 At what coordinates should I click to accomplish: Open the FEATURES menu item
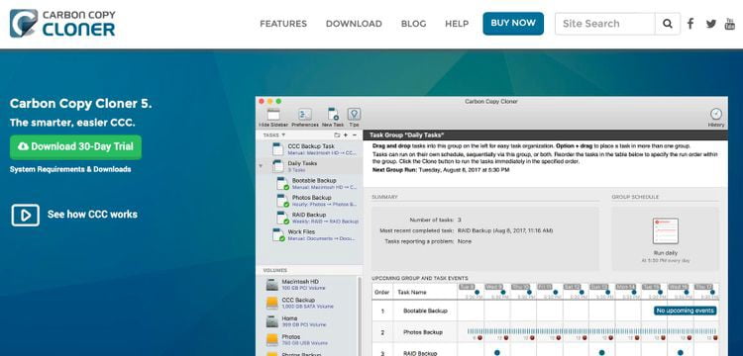(x=283, y=24)
